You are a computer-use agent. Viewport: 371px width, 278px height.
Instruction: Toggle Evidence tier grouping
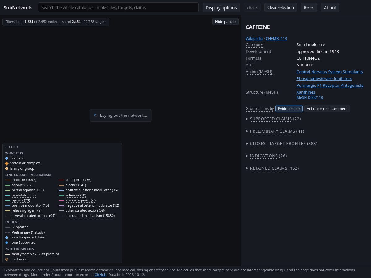(289, 109)
